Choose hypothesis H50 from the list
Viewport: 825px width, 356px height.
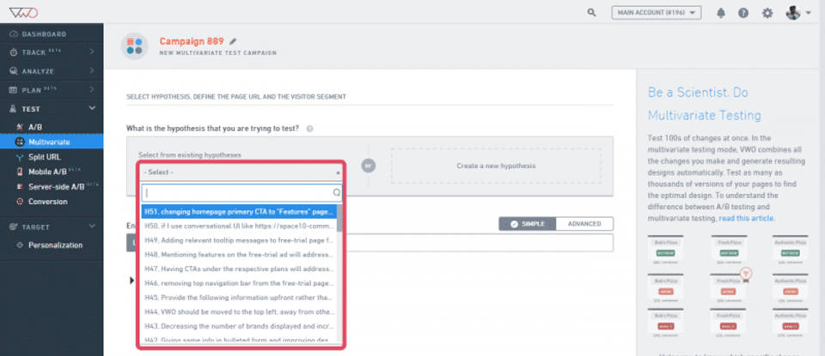[x=238, y=225]
